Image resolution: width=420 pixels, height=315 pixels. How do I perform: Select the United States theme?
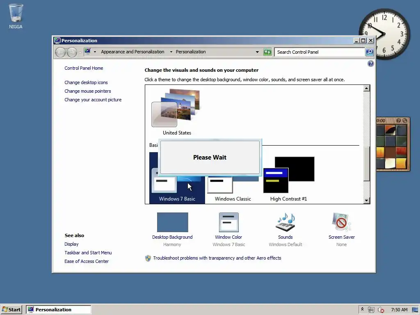[x=177, y=112]
